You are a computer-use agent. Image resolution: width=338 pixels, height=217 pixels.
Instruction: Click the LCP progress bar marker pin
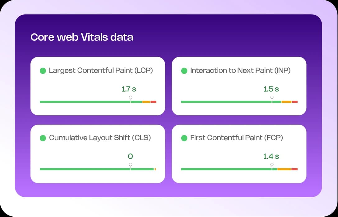[x=131, y=98]
